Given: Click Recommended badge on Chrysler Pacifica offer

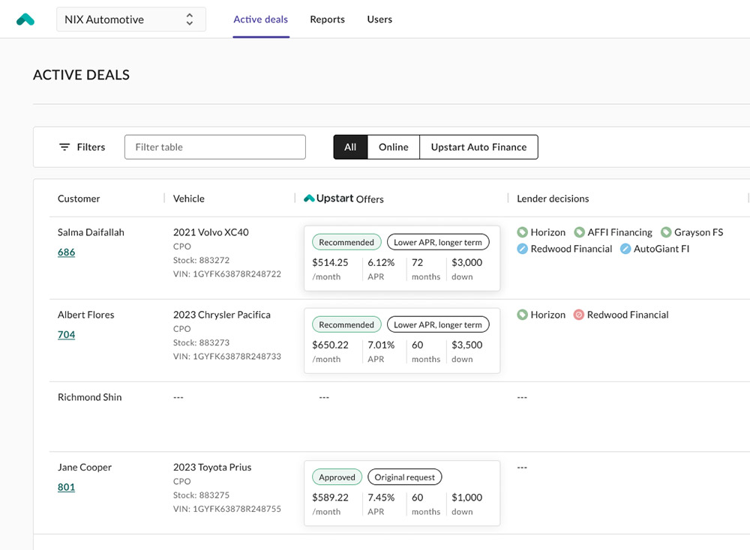Looking at the screenshot, I should (x=346, y=325).
